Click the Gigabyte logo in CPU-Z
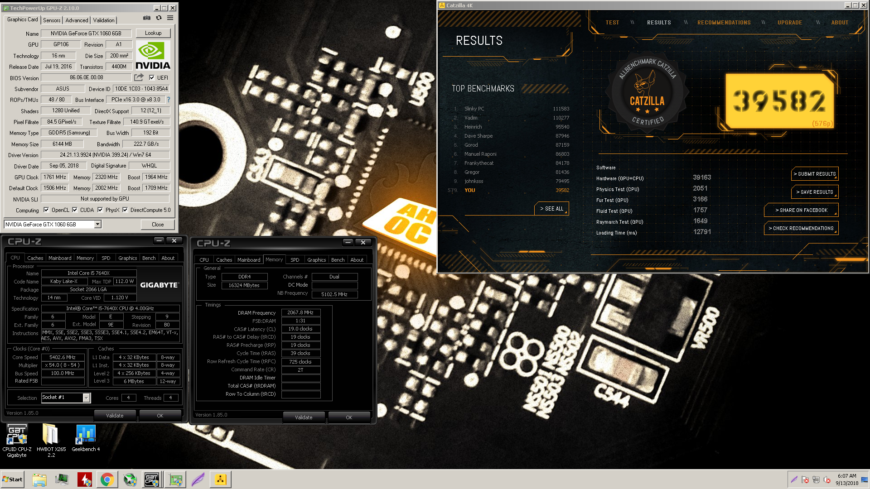Screen dimensions: 870x489 coord(159,285)
